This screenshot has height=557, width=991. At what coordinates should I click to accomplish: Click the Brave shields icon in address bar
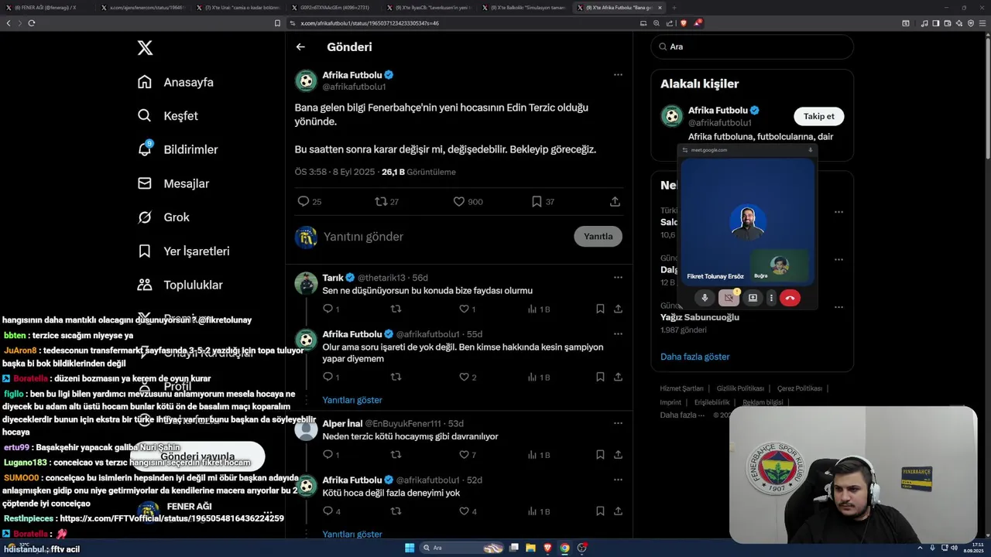[684, 23]
